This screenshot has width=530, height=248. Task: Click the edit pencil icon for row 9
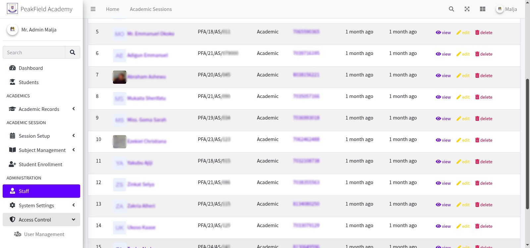458,119
